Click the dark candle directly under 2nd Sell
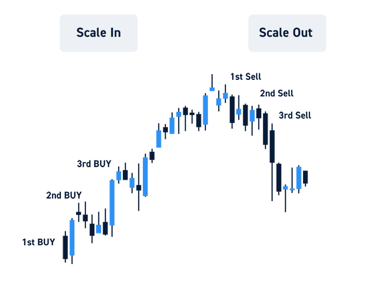The image size is (386, 283). pos(259,113)
